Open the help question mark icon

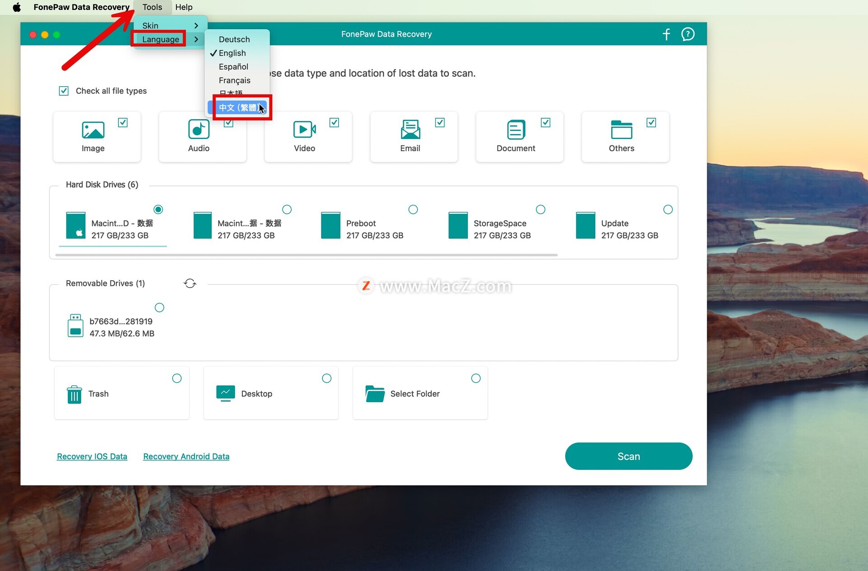[688, 34]
